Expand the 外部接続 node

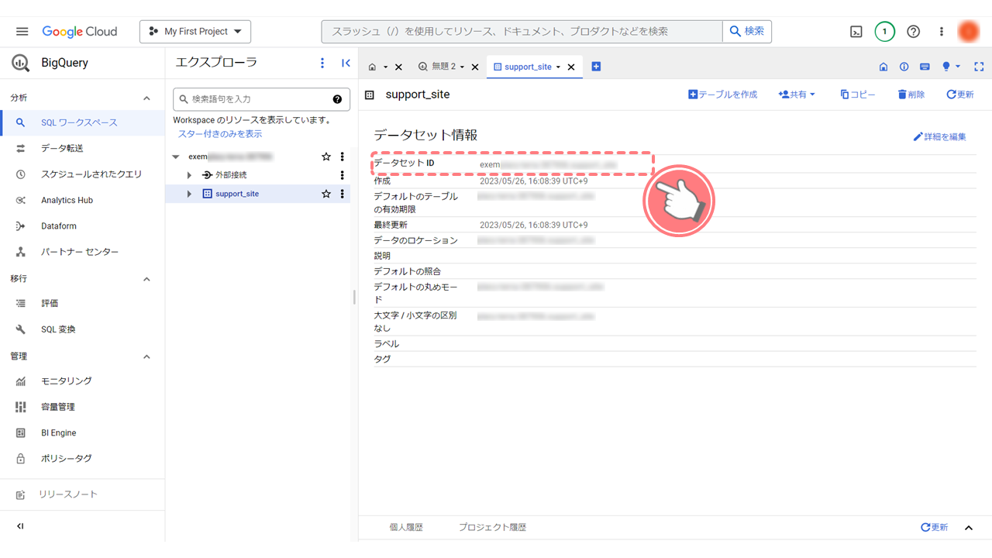click(x=189, y=175)
